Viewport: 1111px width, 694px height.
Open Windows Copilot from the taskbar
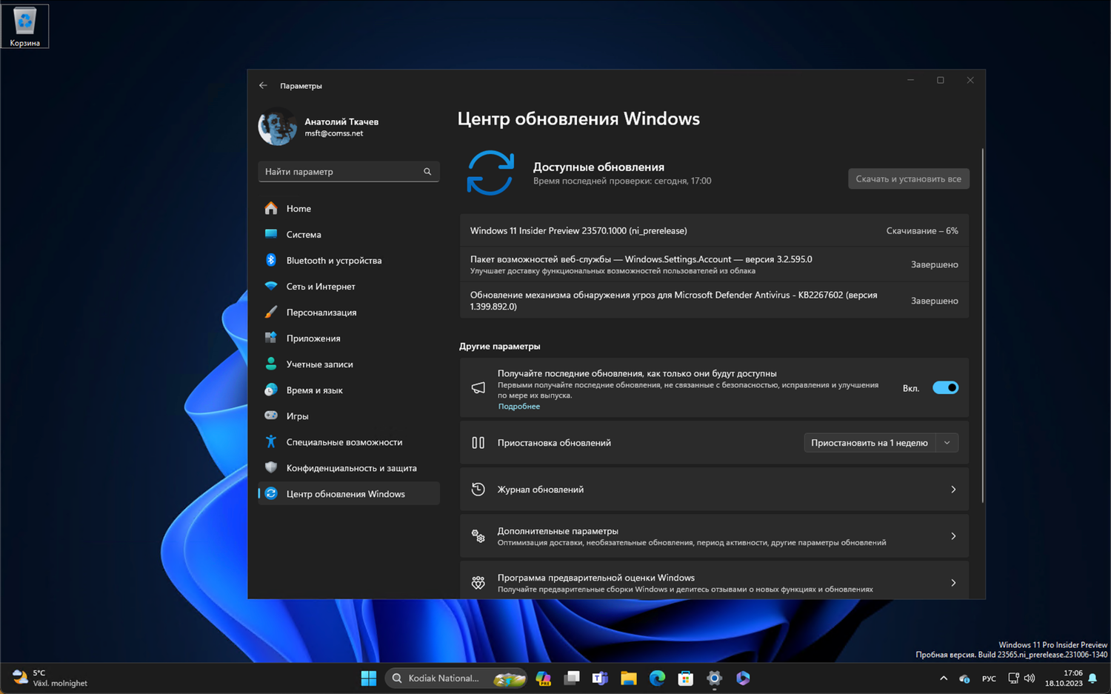pos(742,678)
